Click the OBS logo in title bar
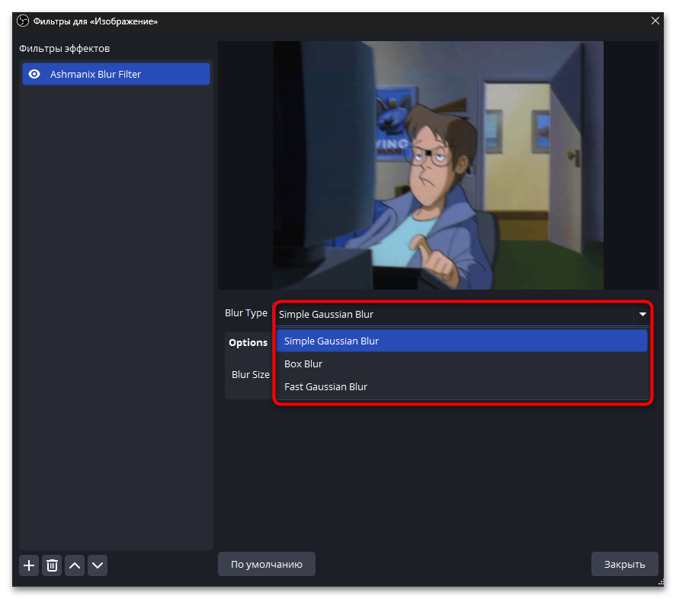Screen dimensions: 676x599 point(23,21)
